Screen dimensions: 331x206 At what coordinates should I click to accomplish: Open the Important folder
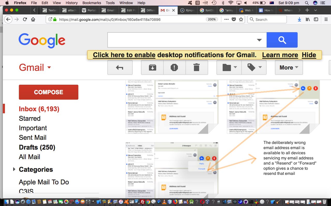[33, 128]
